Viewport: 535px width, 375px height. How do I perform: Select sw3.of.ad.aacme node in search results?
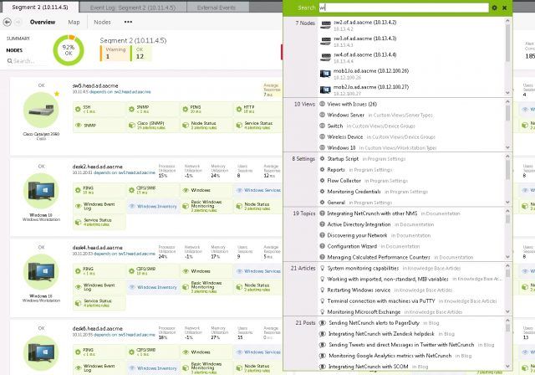pyautogui.click(x=411, y=41)
